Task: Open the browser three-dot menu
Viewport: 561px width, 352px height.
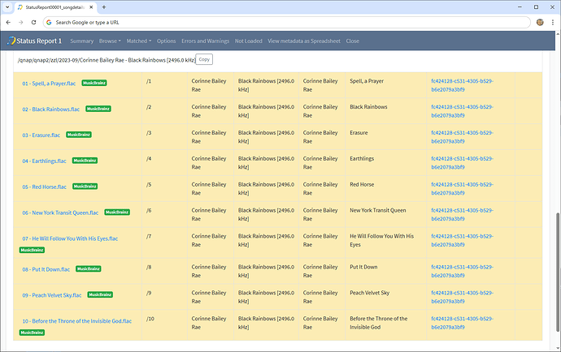Action: pyautogui.click(x=552, y=22)
